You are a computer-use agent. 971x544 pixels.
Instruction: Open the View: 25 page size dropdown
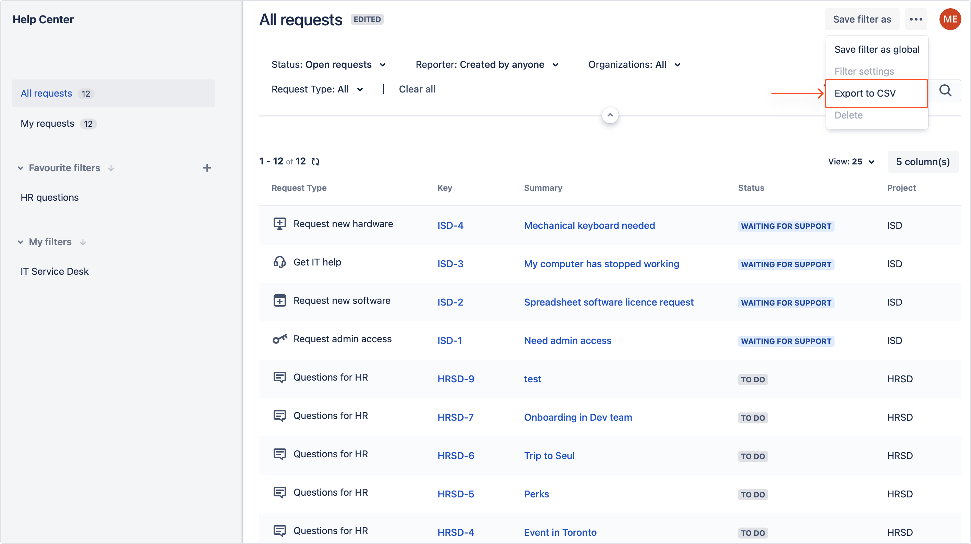tap(851, 162)
